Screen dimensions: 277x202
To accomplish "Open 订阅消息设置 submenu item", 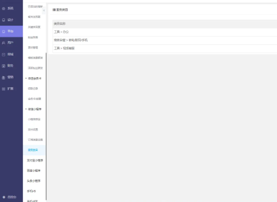I will pyautogui.click(x=35, y=140).
